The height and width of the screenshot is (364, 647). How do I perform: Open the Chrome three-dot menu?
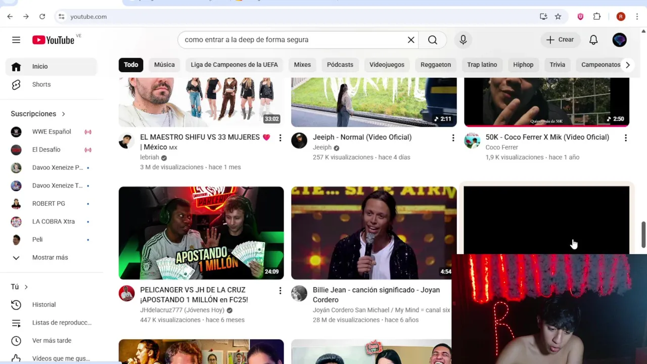click(x=637, y=17)
